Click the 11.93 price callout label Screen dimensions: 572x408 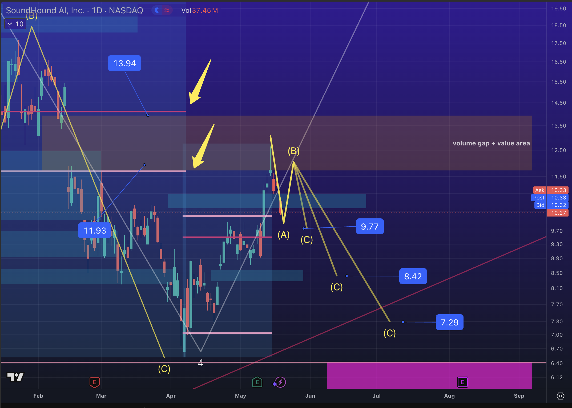pos(95,231)
